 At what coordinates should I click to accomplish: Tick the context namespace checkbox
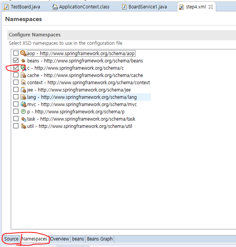point(16,82)
